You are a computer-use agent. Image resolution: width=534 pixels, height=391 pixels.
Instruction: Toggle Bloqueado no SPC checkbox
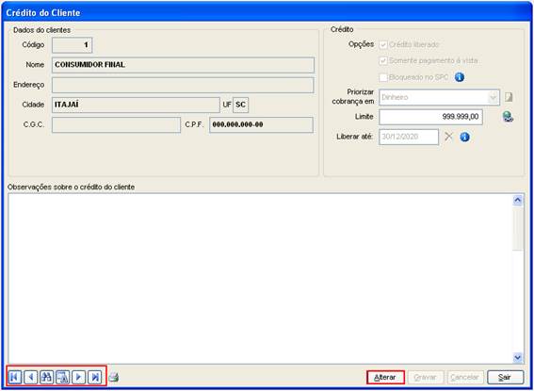pyautogui.click(x=383, y=77)
